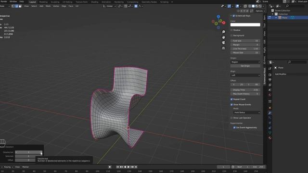
Task: Switch to Sculpting workspace tab
Action: (x=55, y=2)
